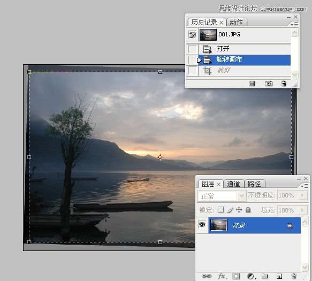Select the 背景 layer name
312x281 pixels.
(x=239, y=225)
